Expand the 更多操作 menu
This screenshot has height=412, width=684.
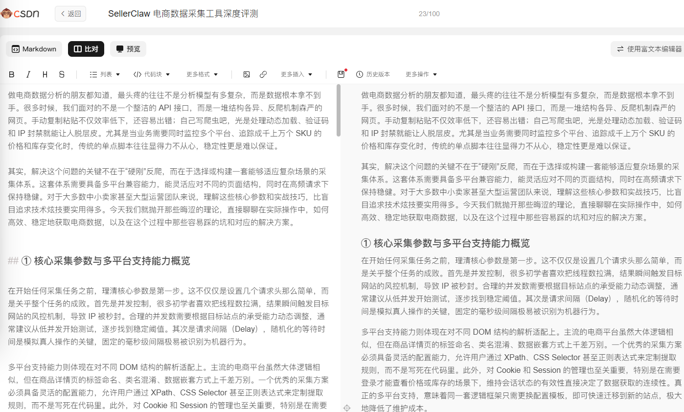(x=421, y=74)
